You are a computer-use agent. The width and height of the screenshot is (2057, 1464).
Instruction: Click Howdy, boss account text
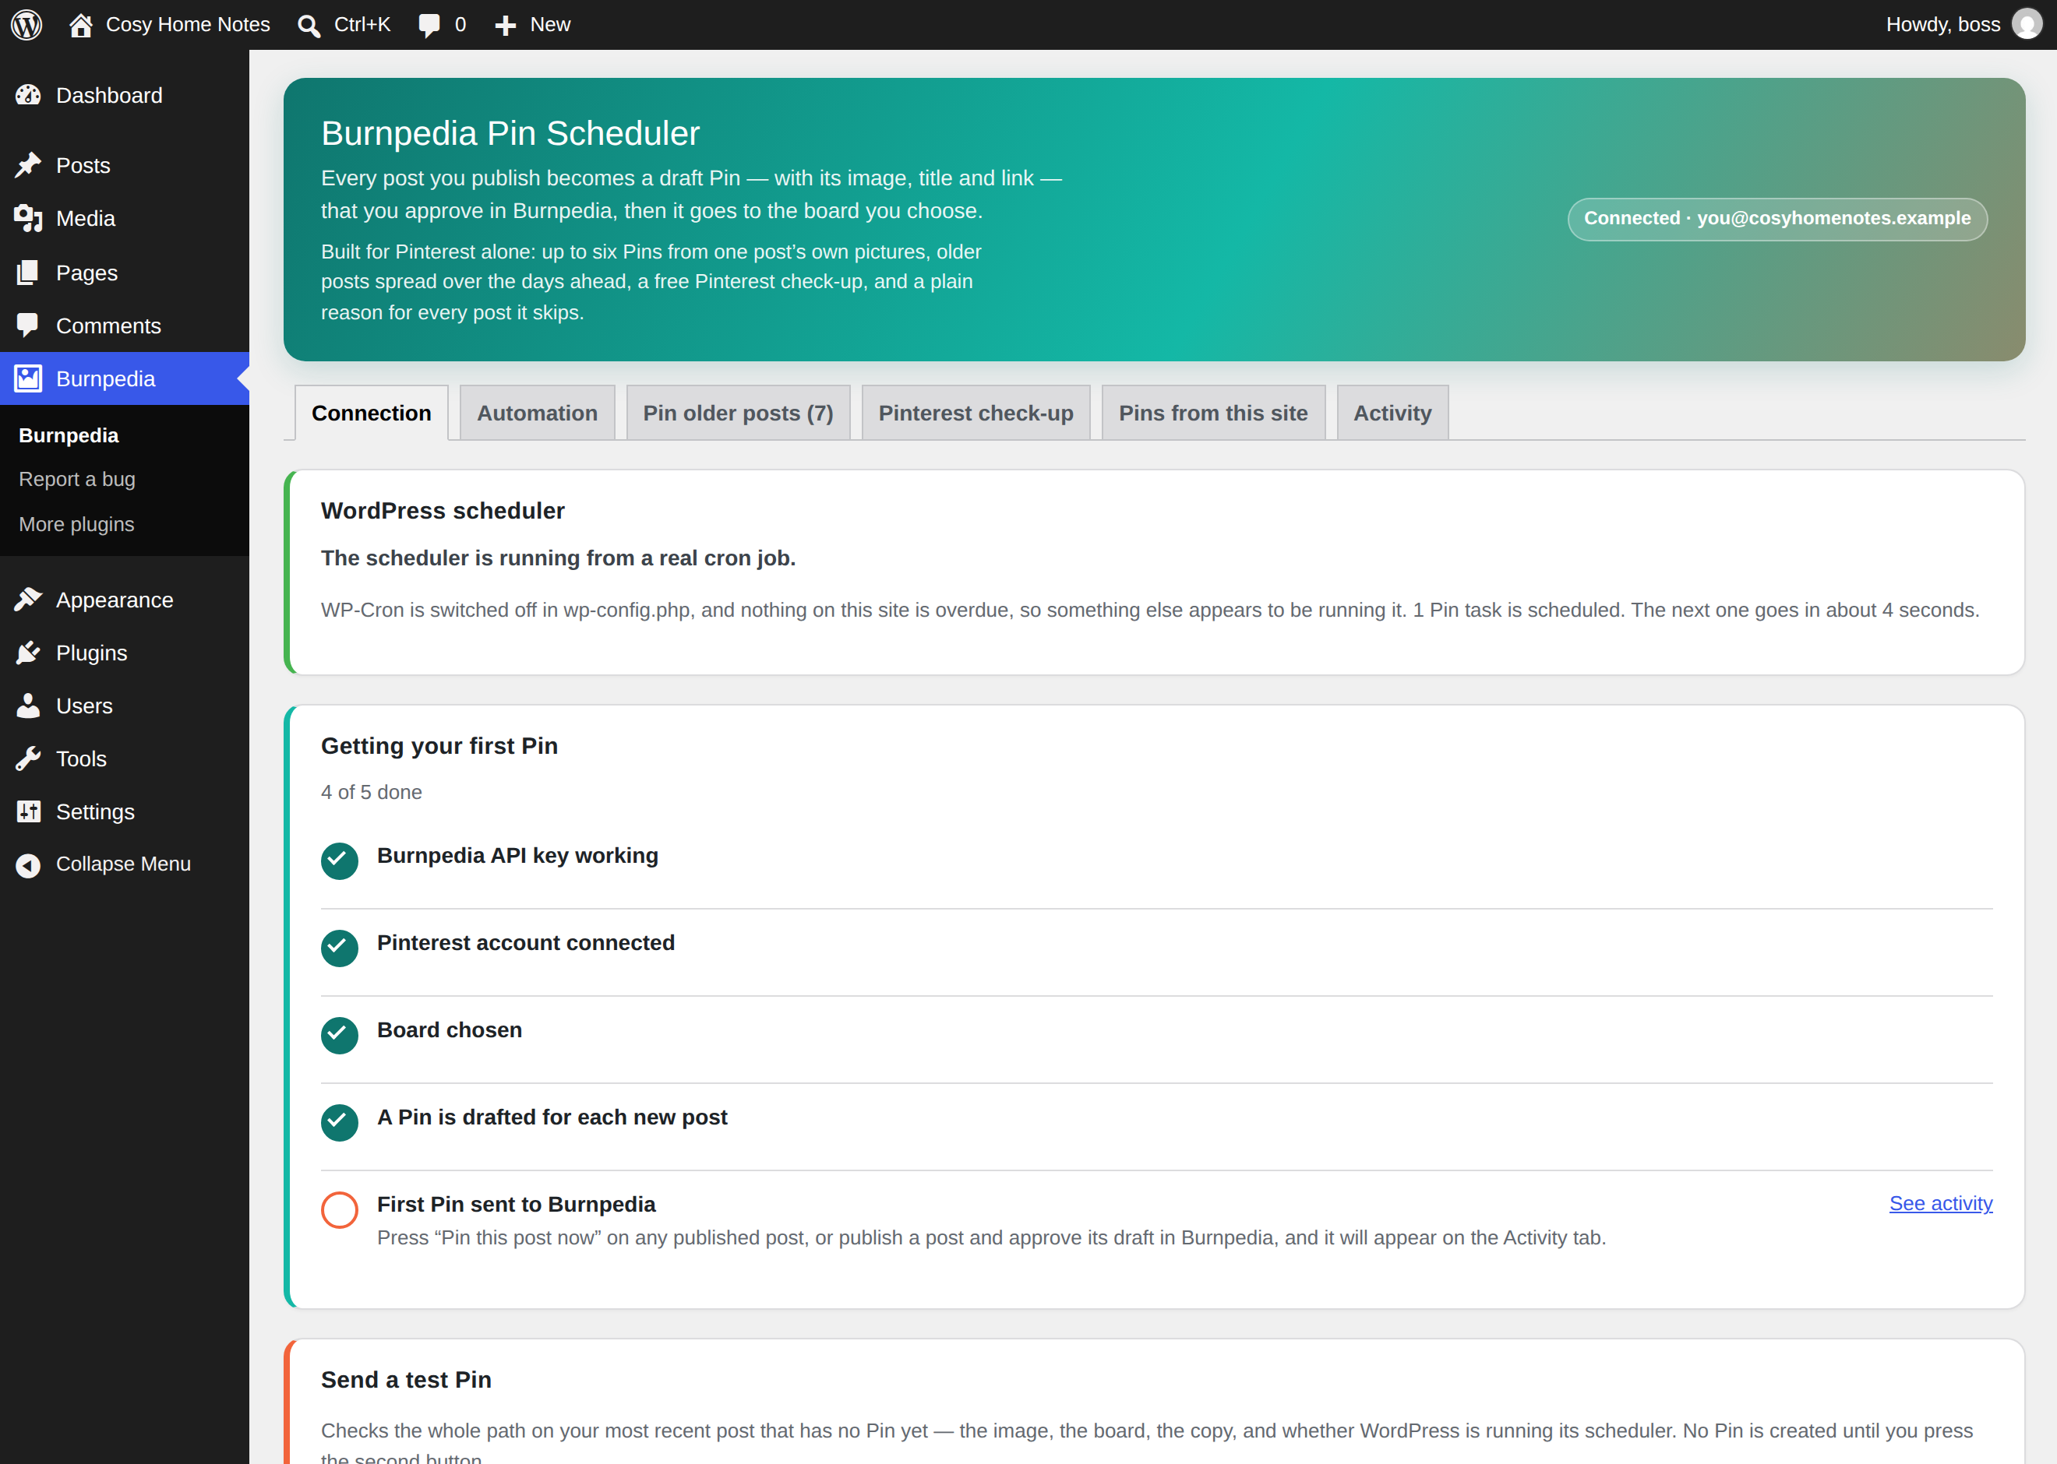click(1942, 24)
